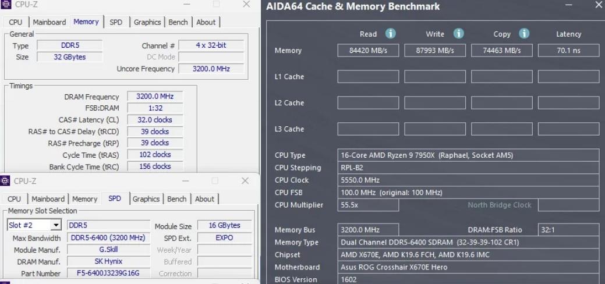605x284 pixels.
Task: Go to the About tab in top CPU-Z window
Action: click(x=206, y=22)
